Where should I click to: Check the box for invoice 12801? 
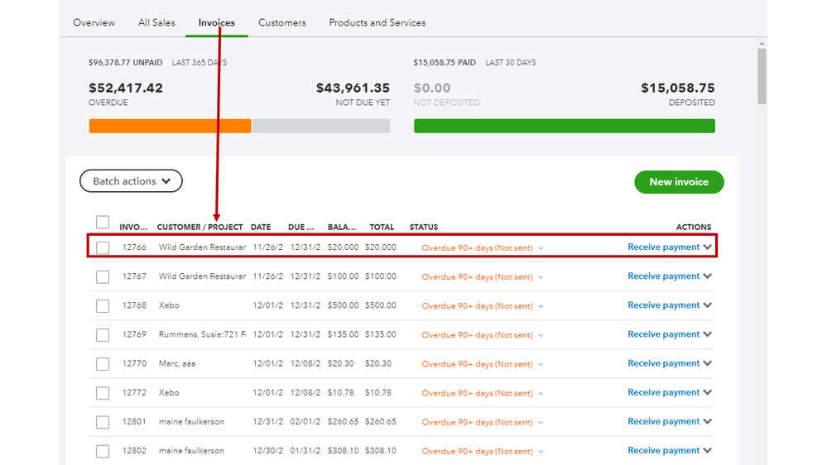[x=103, y=422]
